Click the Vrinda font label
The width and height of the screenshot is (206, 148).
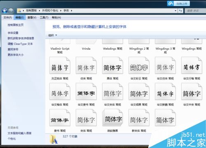[x=86, y=49]
